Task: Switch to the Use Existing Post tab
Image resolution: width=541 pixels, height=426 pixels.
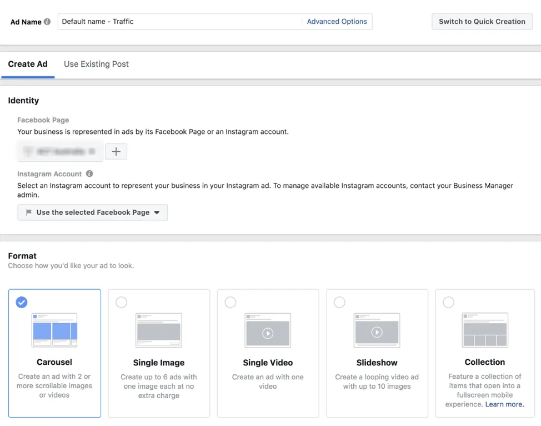Action: point(96,64)
